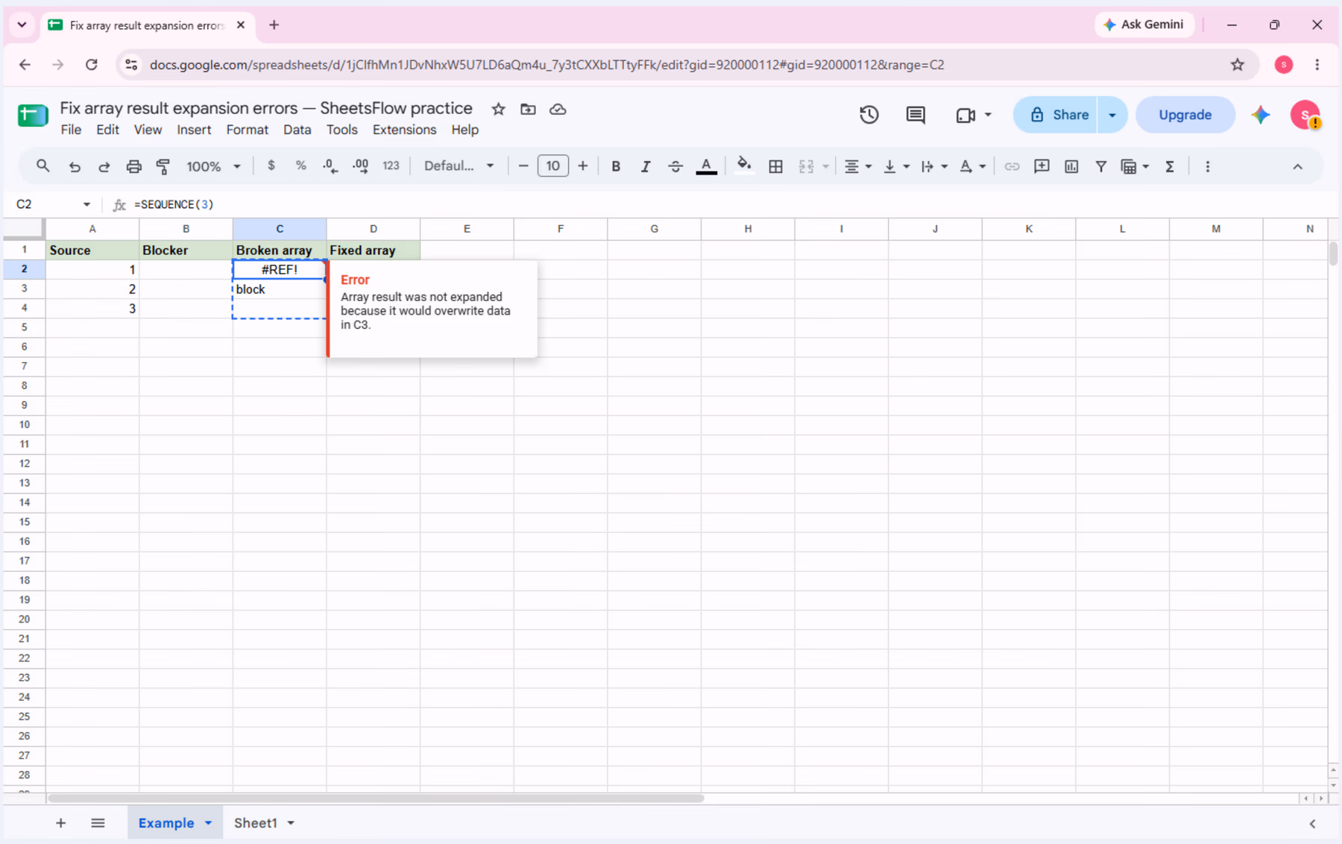Open the Name box dropdown arrow

pyautogui.click(x=86, y=204)
